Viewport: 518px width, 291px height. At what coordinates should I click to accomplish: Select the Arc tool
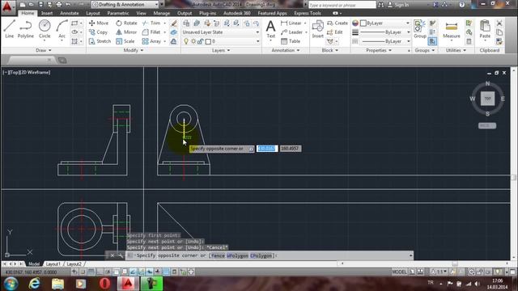62,29
